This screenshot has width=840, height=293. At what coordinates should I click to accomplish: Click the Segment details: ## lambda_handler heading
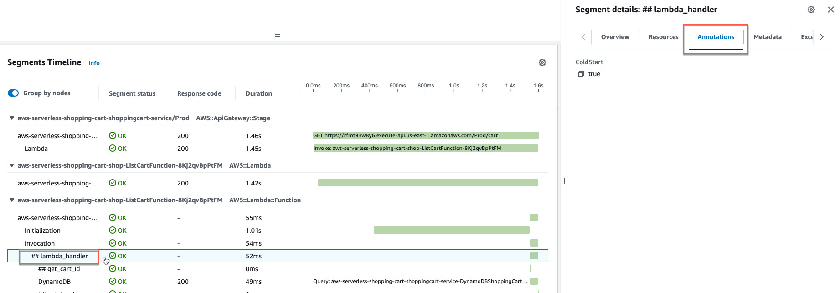click(646, 10)
